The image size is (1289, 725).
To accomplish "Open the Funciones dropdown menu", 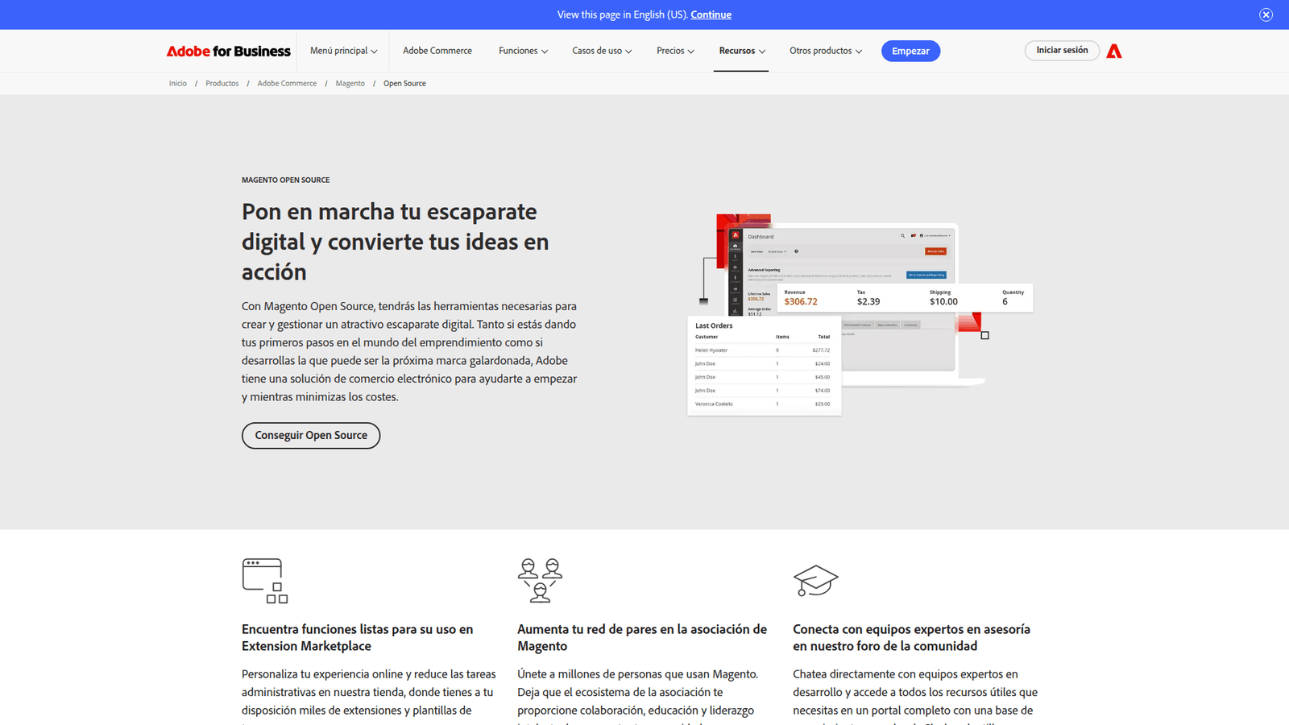I will coord(523,51).
